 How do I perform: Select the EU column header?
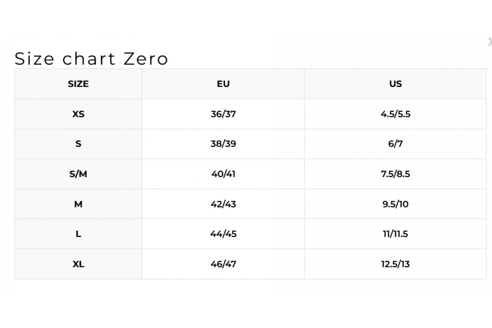(223, 84)
